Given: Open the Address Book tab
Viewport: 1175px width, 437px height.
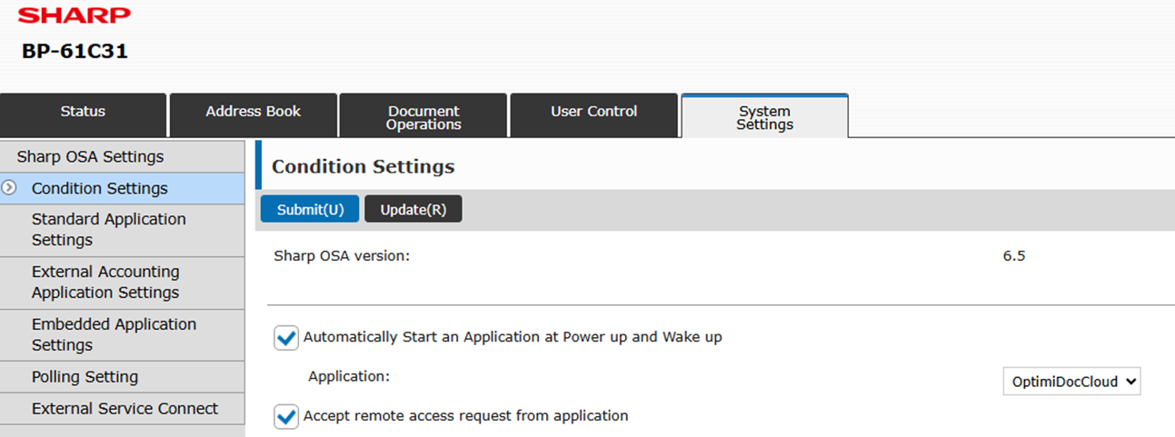Looking at the screenshot, I should click(x=253, y=112).
